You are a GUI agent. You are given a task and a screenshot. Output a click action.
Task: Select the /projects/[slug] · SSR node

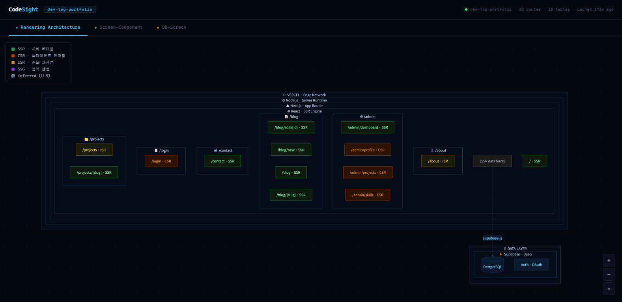tap(94, 172)
